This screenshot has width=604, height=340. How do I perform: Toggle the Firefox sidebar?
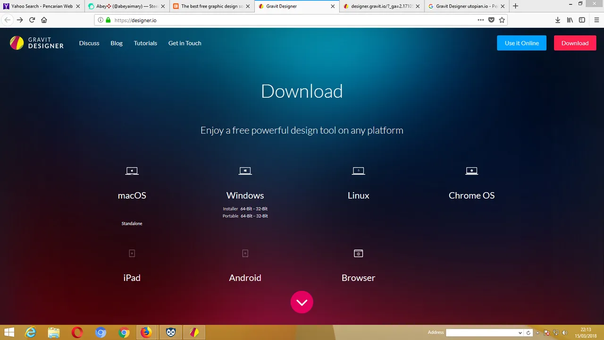[582, 20]
